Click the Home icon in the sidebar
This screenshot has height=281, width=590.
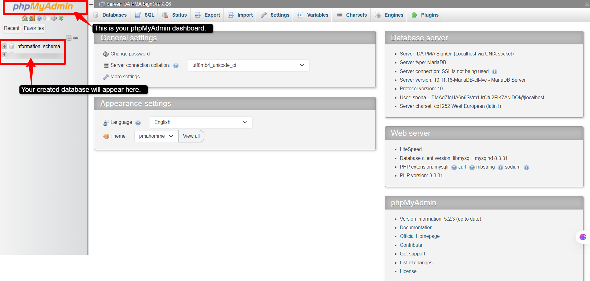coord(25,18)
